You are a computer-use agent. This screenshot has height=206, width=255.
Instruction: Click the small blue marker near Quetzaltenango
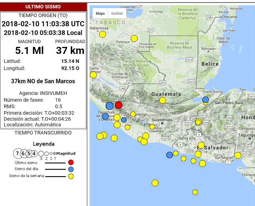[124, 120]
